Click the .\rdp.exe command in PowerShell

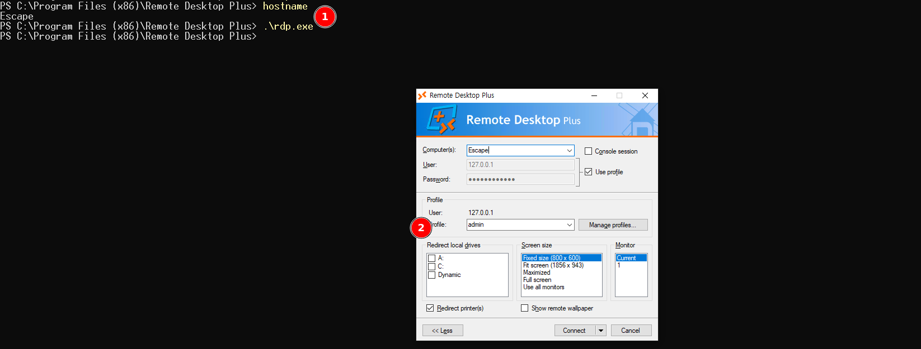pos(288,26)
